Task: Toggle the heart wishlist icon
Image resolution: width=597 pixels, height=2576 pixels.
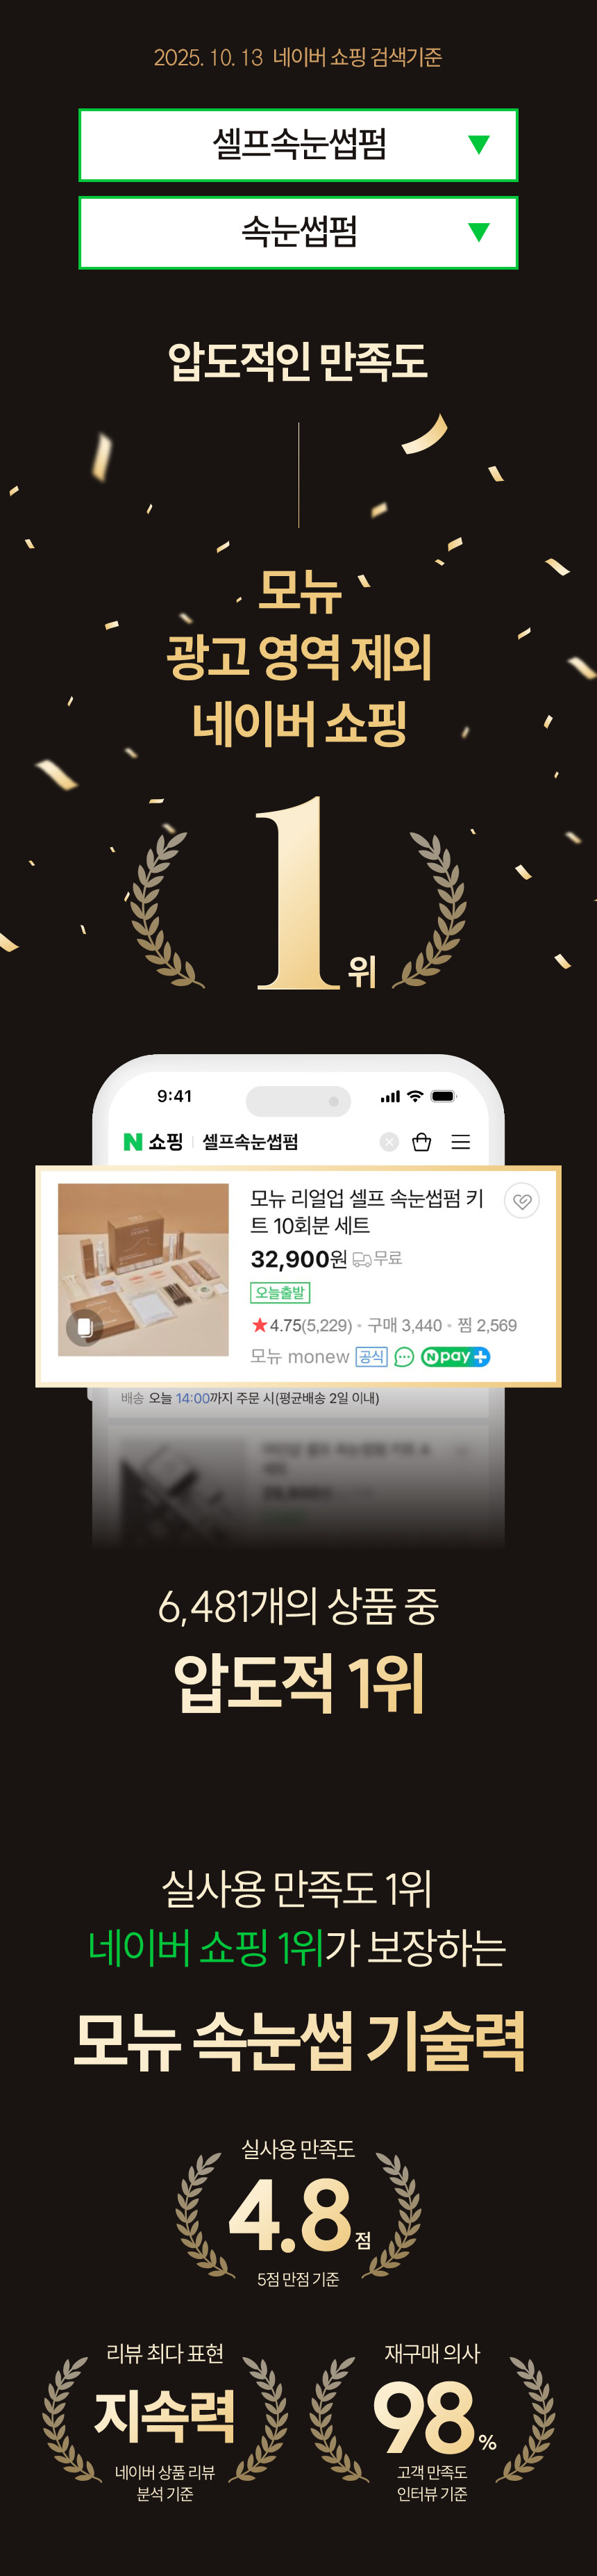Action: point(521,1201)
